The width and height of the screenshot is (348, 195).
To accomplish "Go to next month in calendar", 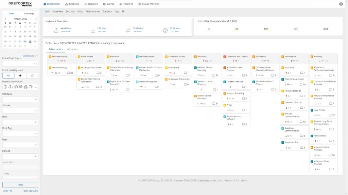I will (36, 19).
